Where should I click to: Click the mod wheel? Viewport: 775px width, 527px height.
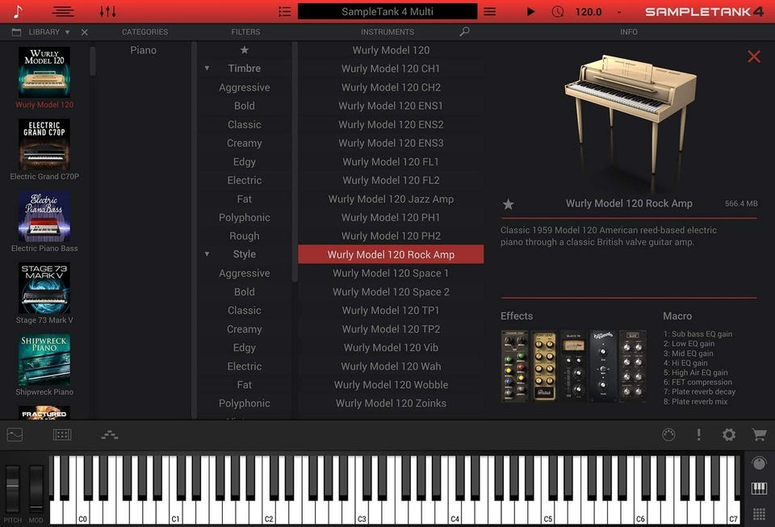36,488
